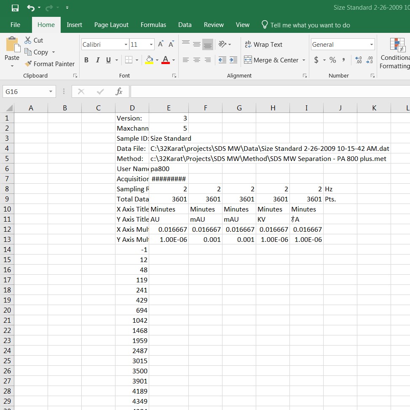Decrease the font size

[171, 44]
